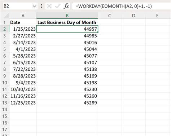This screenshot has height=136, width=171.
Task: Click cell containing 45289
Action: coord(67,103)
